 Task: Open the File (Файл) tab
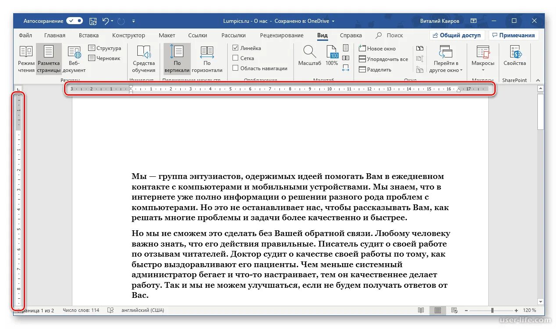pos(25,36)
